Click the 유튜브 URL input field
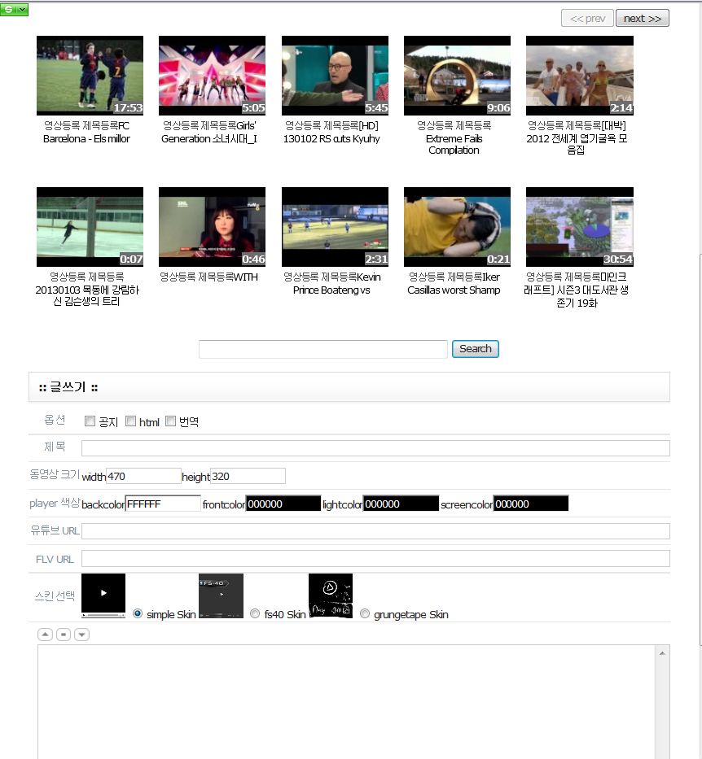Image resolution: width=702 pixels, height=759 pixels. coord(375,531)
